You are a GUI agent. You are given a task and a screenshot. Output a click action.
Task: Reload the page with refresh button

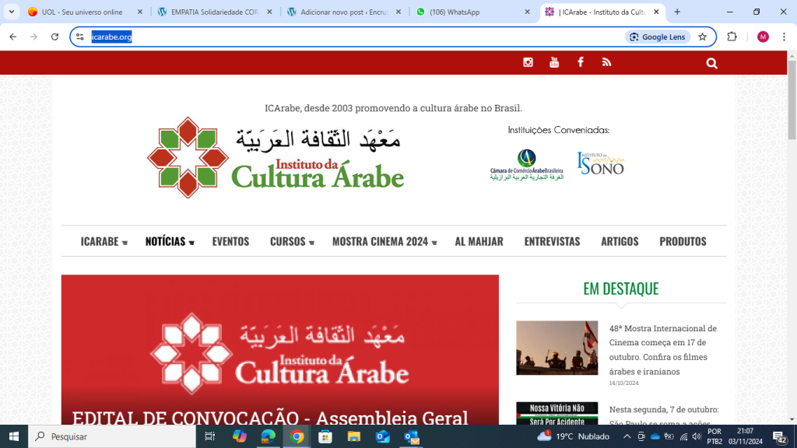(54, 37)
